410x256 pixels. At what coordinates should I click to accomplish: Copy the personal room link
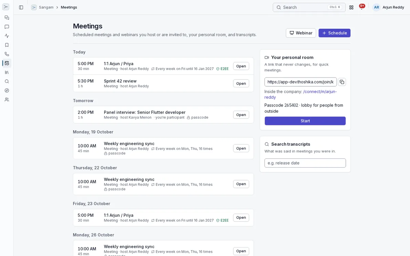click(x=342, y=82)
